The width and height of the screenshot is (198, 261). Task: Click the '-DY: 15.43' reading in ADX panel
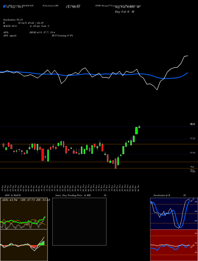point(43,200)
